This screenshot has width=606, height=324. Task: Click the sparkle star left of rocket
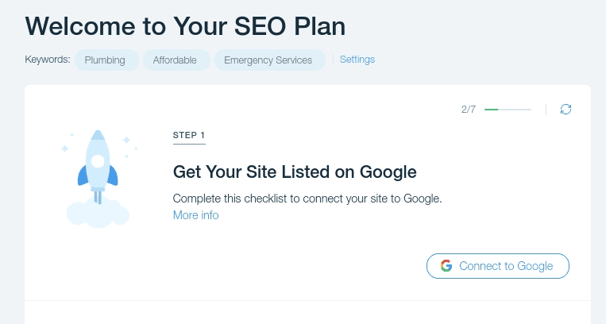pyautogui.click(x=65, y=148)
